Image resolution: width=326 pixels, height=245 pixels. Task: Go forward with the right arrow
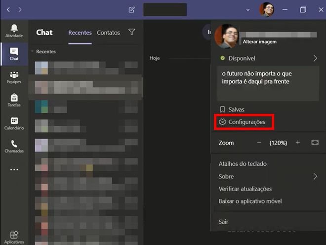20,9
